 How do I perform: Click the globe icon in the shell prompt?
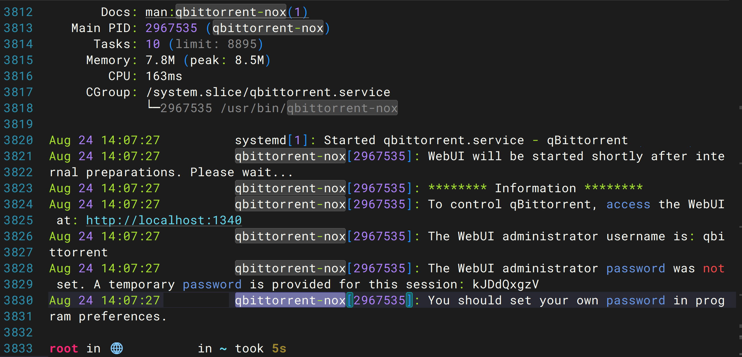[117, 348]
